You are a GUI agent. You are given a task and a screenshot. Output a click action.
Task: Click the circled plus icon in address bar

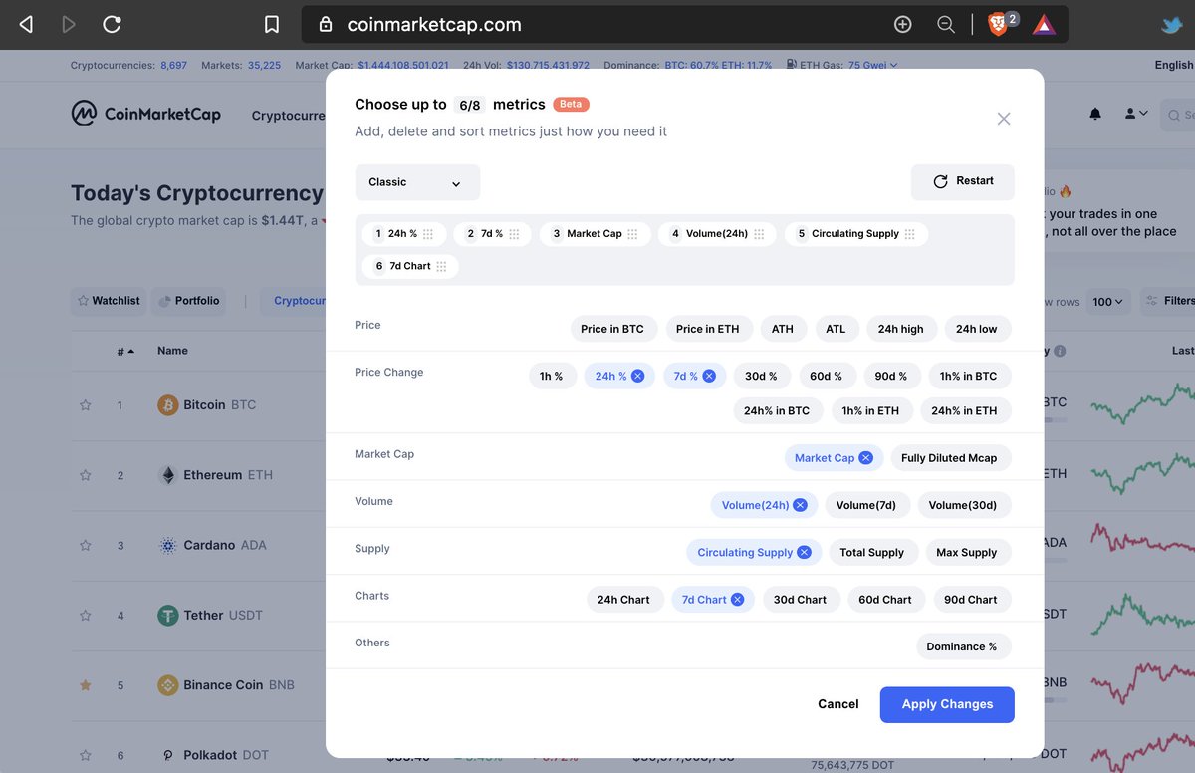pos(903,24)
